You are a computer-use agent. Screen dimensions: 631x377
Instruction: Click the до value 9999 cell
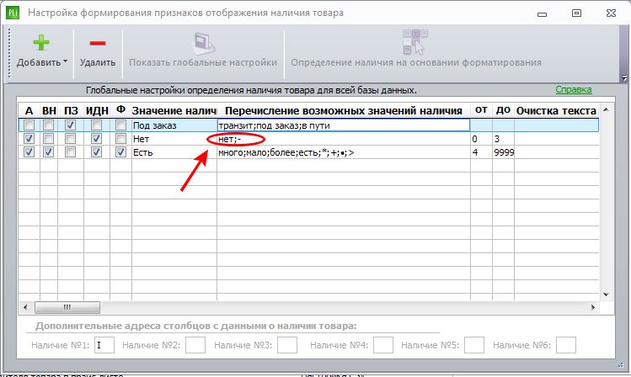pos(503,152)
